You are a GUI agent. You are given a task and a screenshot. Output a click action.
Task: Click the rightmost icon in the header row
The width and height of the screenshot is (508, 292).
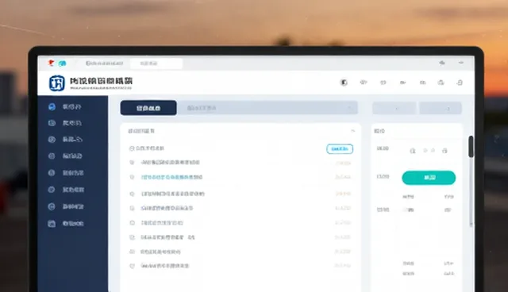coord(460,83)
